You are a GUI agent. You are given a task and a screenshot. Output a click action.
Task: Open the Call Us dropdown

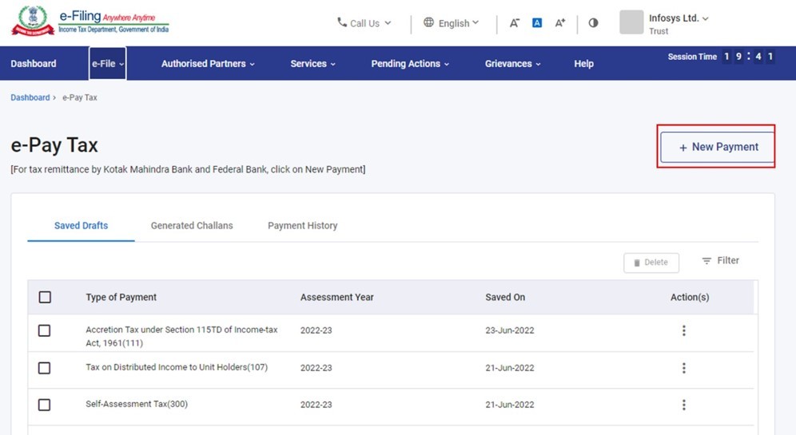tap(364, 23)
